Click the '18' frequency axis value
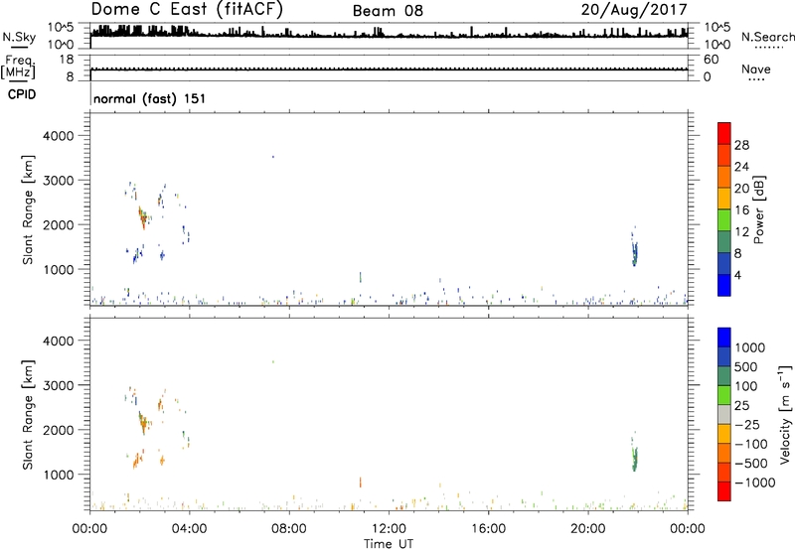Screen dimensions: 795x550 67,60
